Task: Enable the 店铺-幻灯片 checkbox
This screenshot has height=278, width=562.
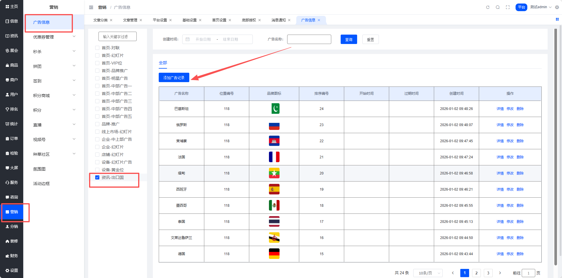Action: click(97, 155)
